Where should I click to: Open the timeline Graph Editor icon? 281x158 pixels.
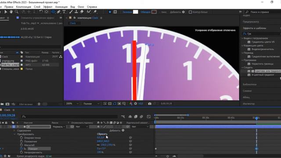tap(149, 117)
